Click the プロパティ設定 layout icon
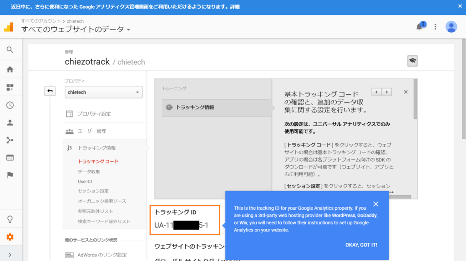466x261 pixels. pos(69,114)
